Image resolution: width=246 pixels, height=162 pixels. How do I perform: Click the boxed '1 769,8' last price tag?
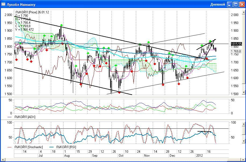[x=236, y=51]
